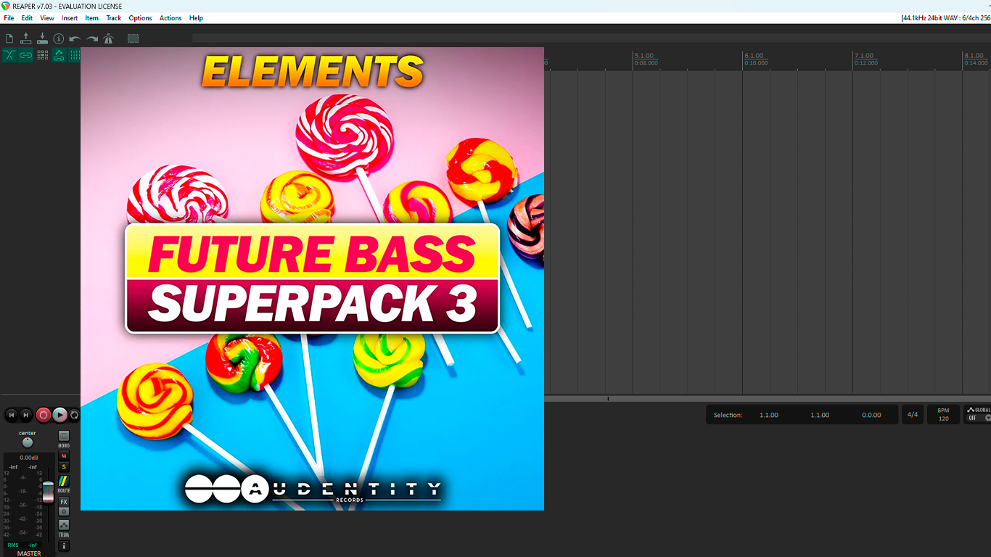
Task: Click the Selection: label in the transport
Action: (x=728, y=415)
